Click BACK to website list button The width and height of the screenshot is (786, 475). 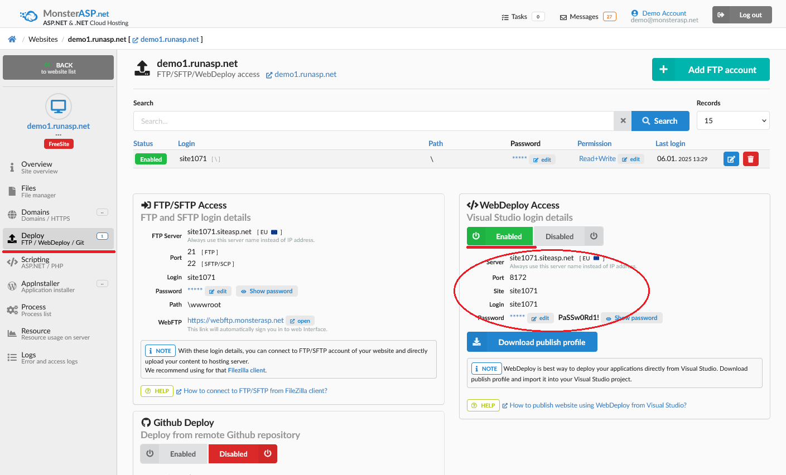tap(58, 67)
